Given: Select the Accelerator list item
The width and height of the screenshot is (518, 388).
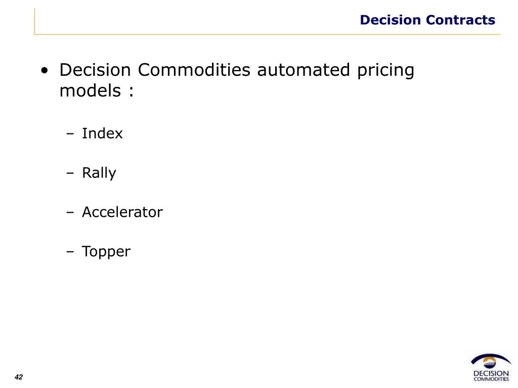Looking at the screenshot, I should pos(122,212).
